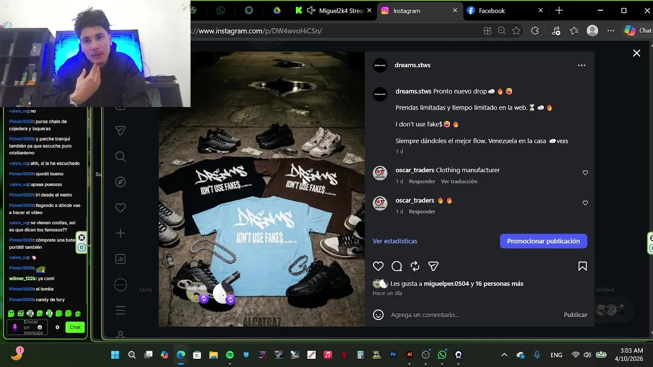Open the volume control in the system tray
The height and width of the screenshot is (367, 653).
pos(587,355)
